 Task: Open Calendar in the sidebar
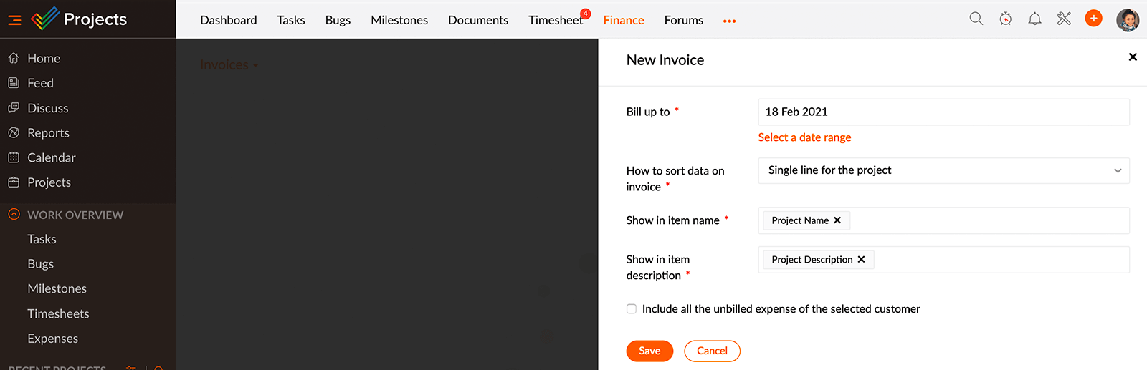52,157
